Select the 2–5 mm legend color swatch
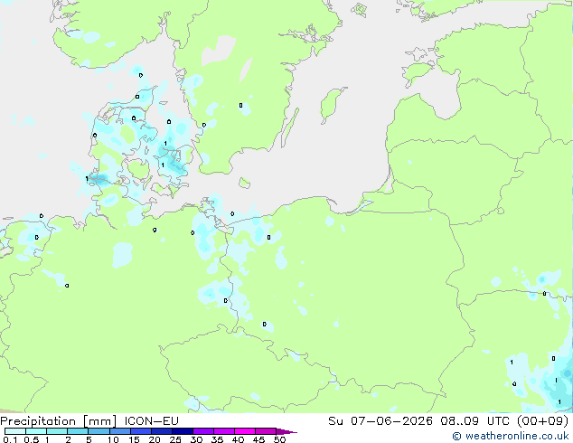The image size is (573, 443). 78,431
